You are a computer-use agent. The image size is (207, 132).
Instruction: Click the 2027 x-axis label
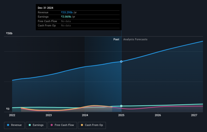(x=194, y=115)
